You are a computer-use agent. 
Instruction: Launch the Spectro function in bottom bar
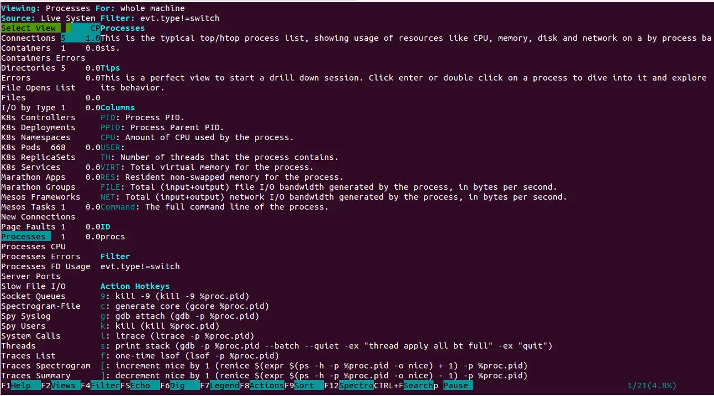tap(356, 386)
